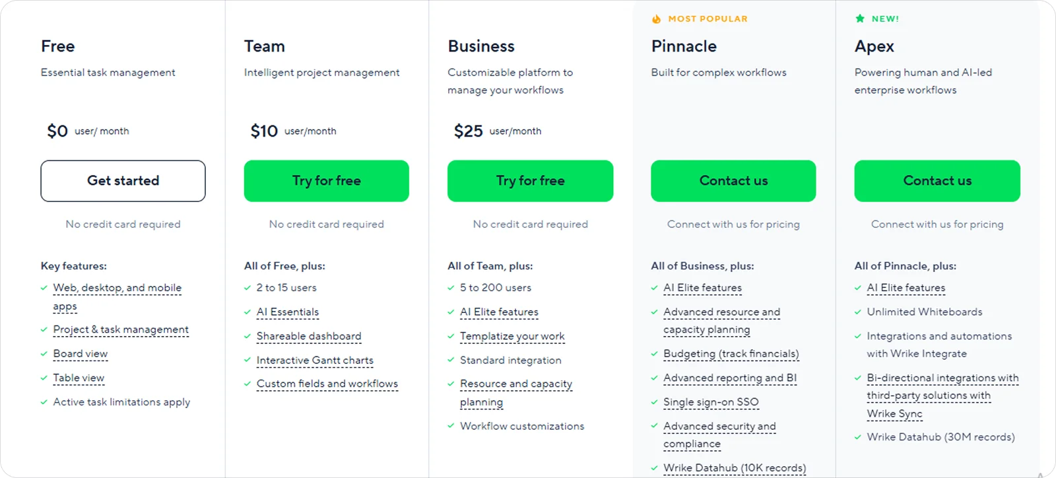
Task: Click the checkmark beside AI Essentials
Action: (x=247, y=312)
